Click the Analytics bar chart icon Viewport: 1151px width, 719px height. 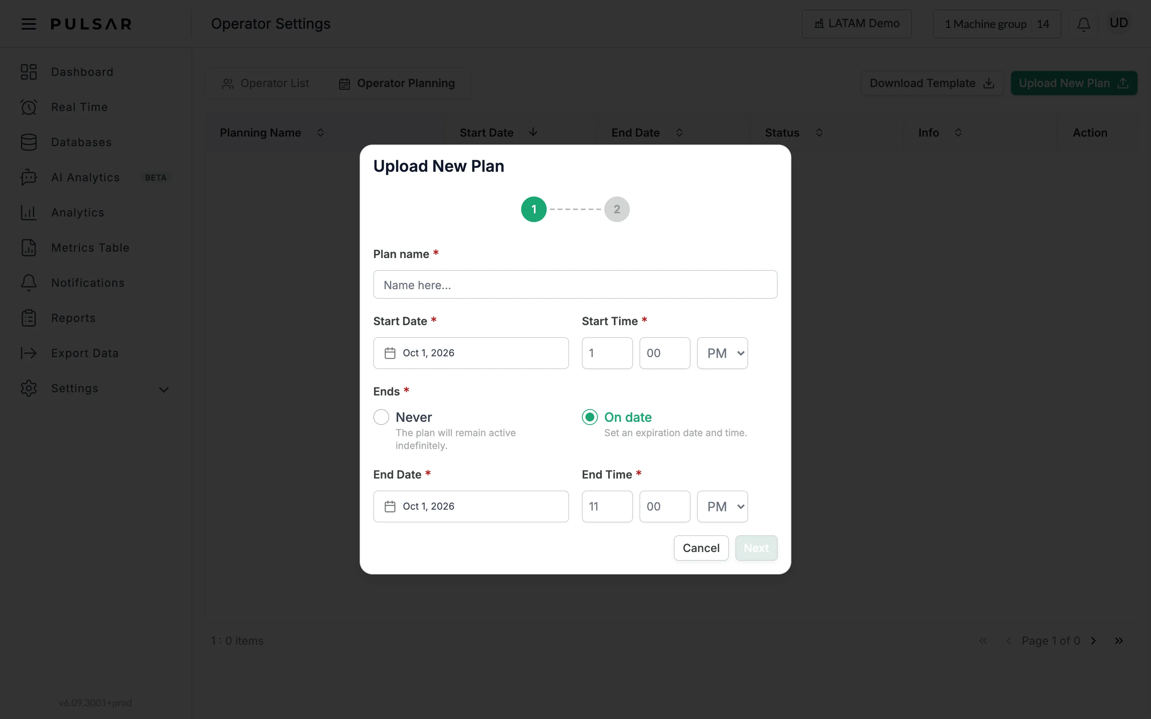pyautogui.click(x=28, y=213)
